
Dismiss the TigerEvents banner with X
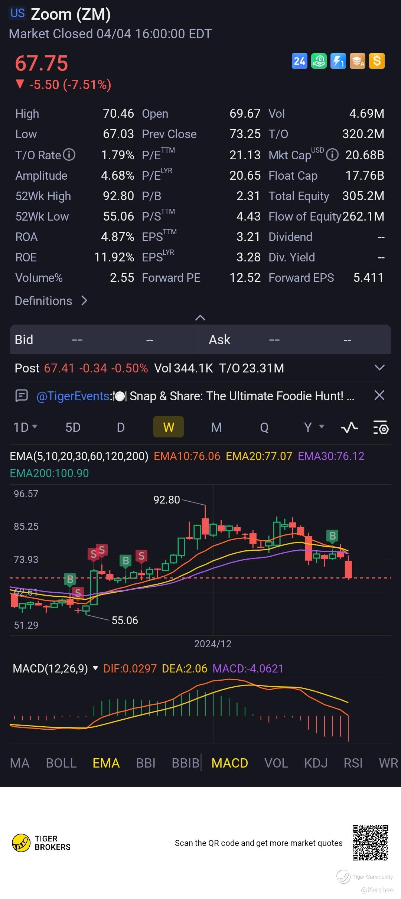[x=379, y=395]
